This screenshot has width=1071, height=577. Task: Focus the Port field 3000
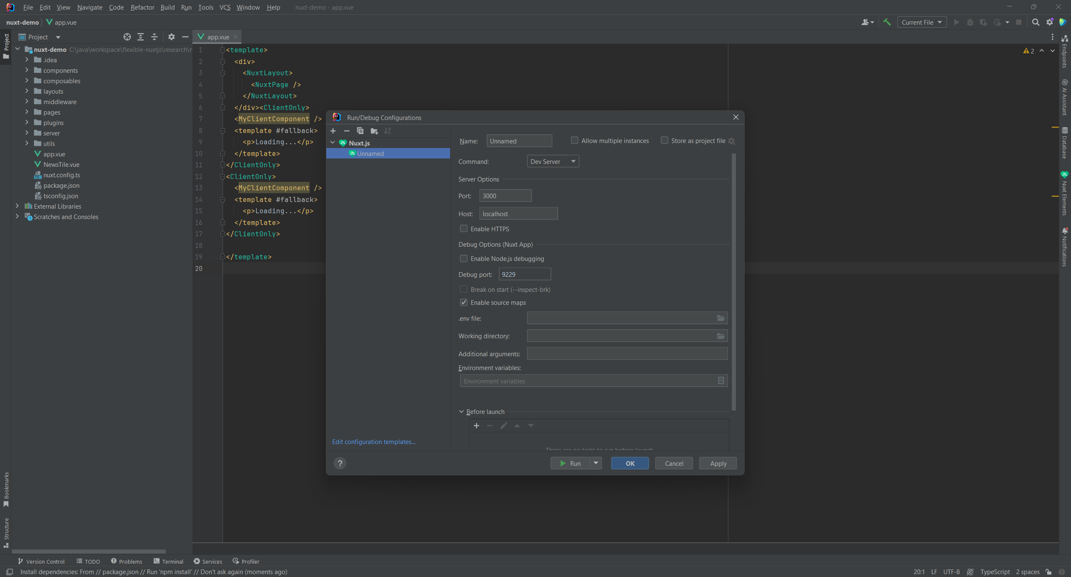click(x=505, y=196)
